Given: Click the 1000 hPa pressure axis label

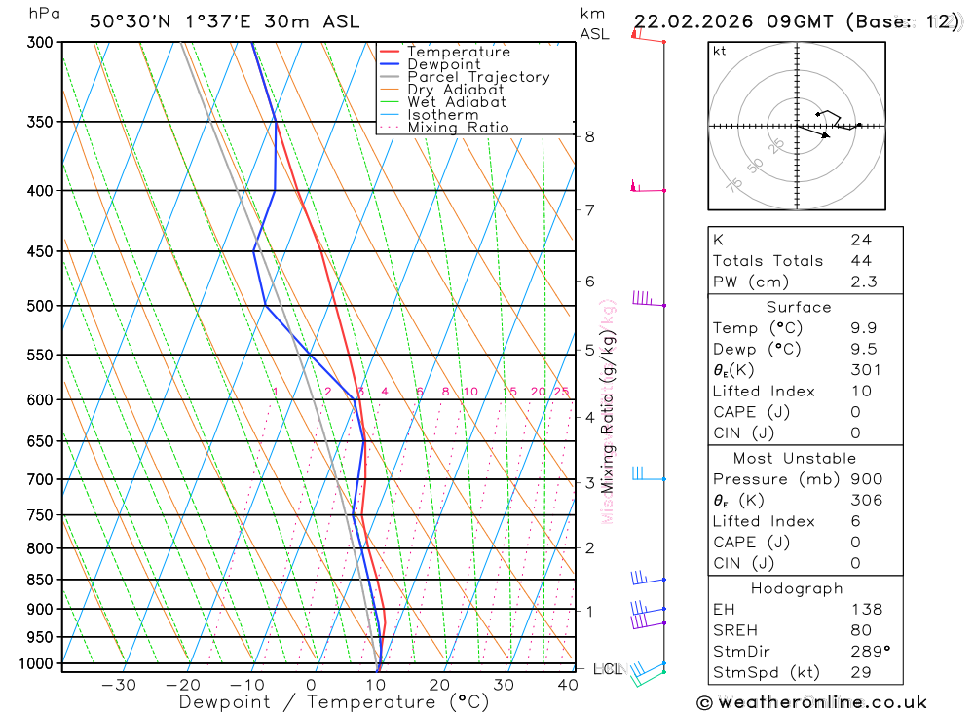Looking at the screenshot, I should click(x=36, y=663).
